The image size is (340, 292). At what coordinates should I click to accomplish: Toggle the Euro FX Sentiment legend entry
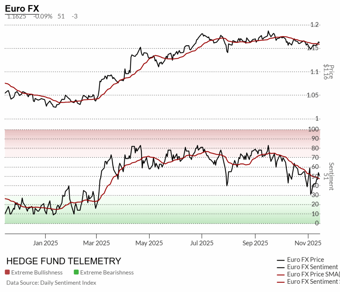click(x=312, y=267)
